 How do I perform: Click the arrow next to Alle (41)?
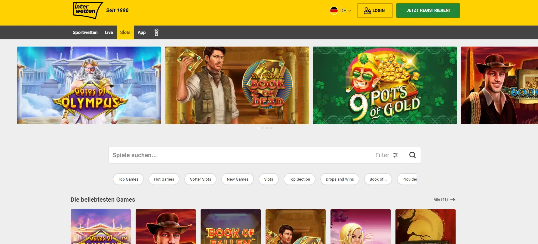[453, 200]
